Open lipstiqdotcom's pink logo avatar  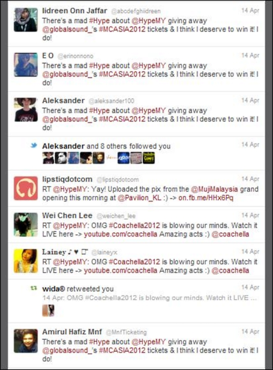click(25, 188)
